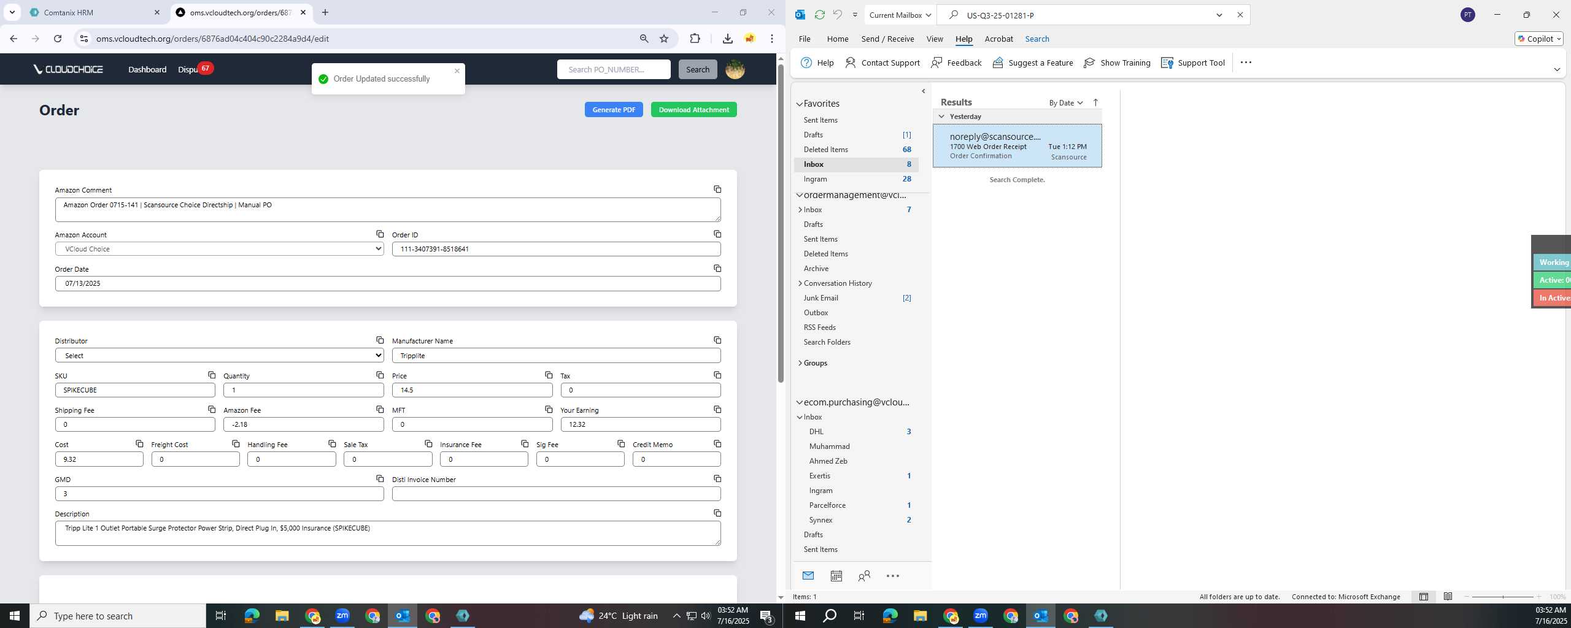Open Dashboard link in CloudChoice header

pyautogui.click(x=147, y=69)
